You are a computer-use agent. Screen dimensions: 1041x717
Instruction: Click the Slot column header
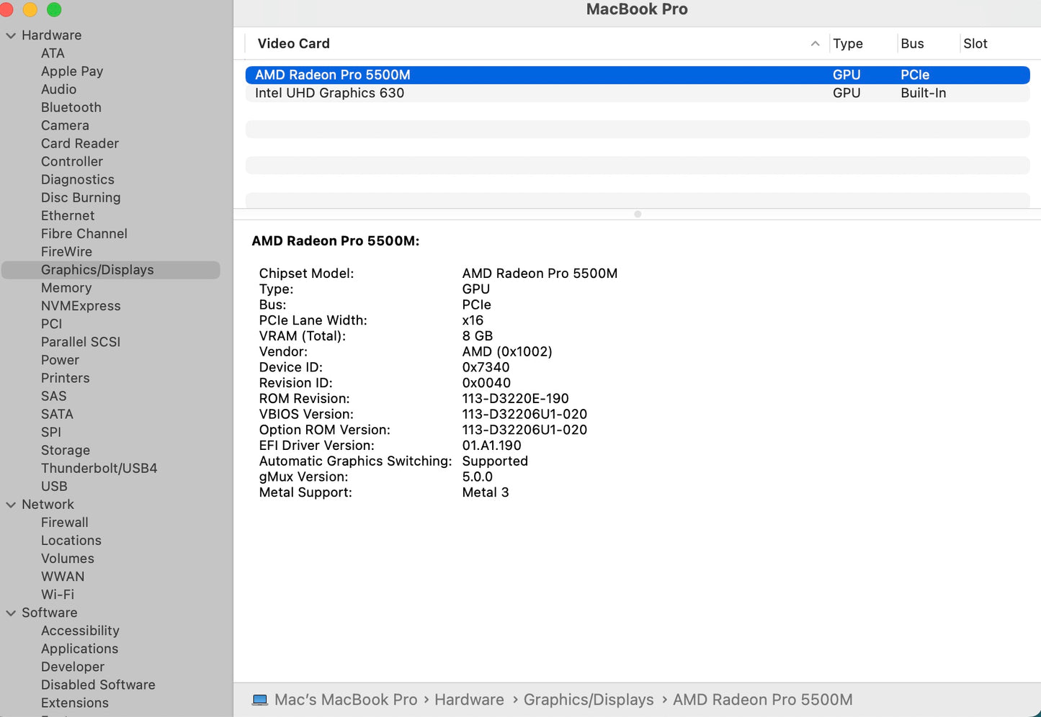[x=975, y=43]
